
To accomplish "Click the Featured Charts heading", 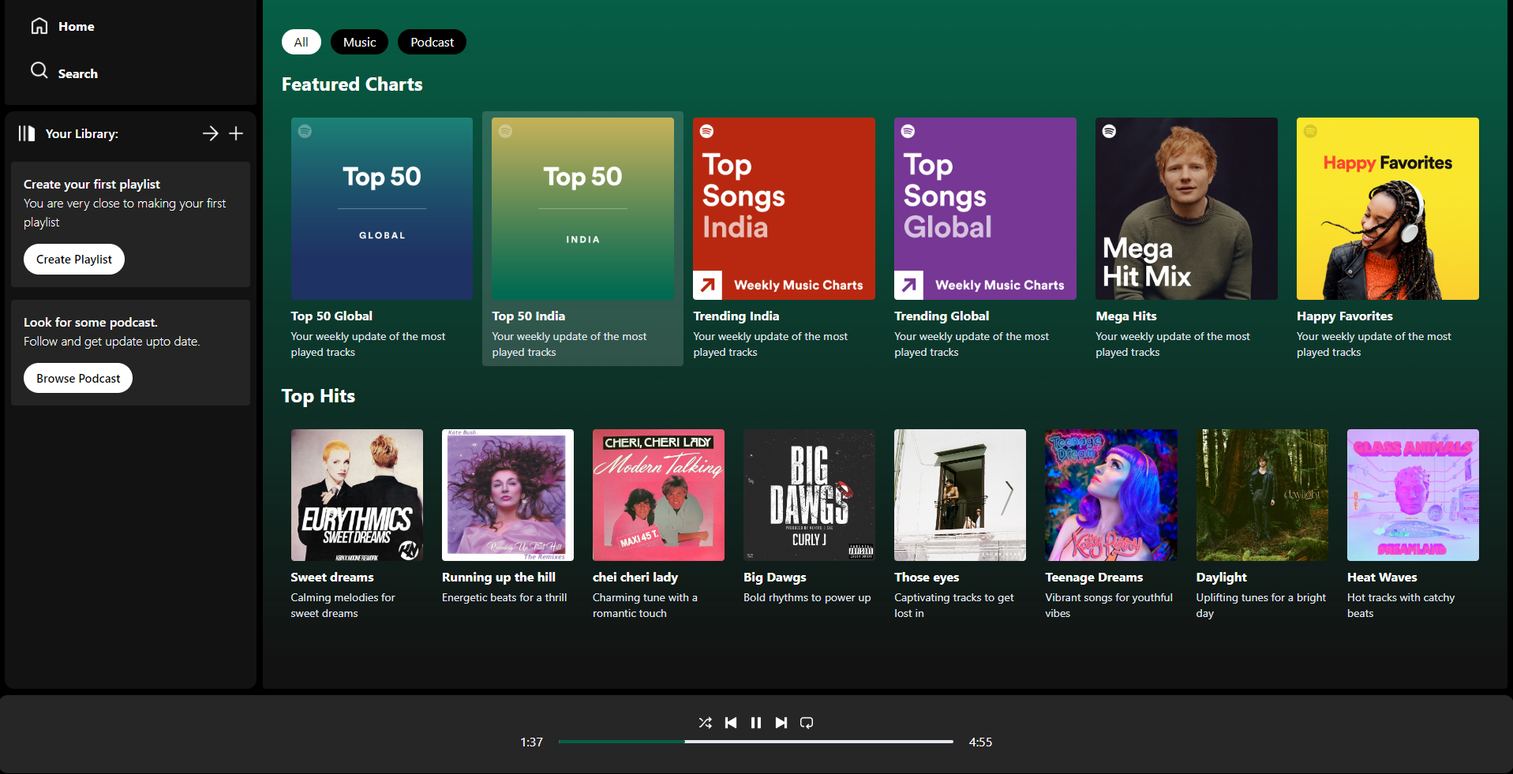I will tap(352, 84).
